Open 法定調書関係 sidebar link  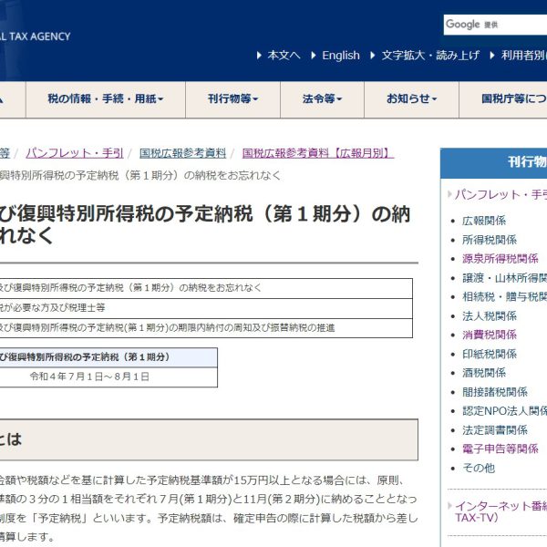coord(495,430)
